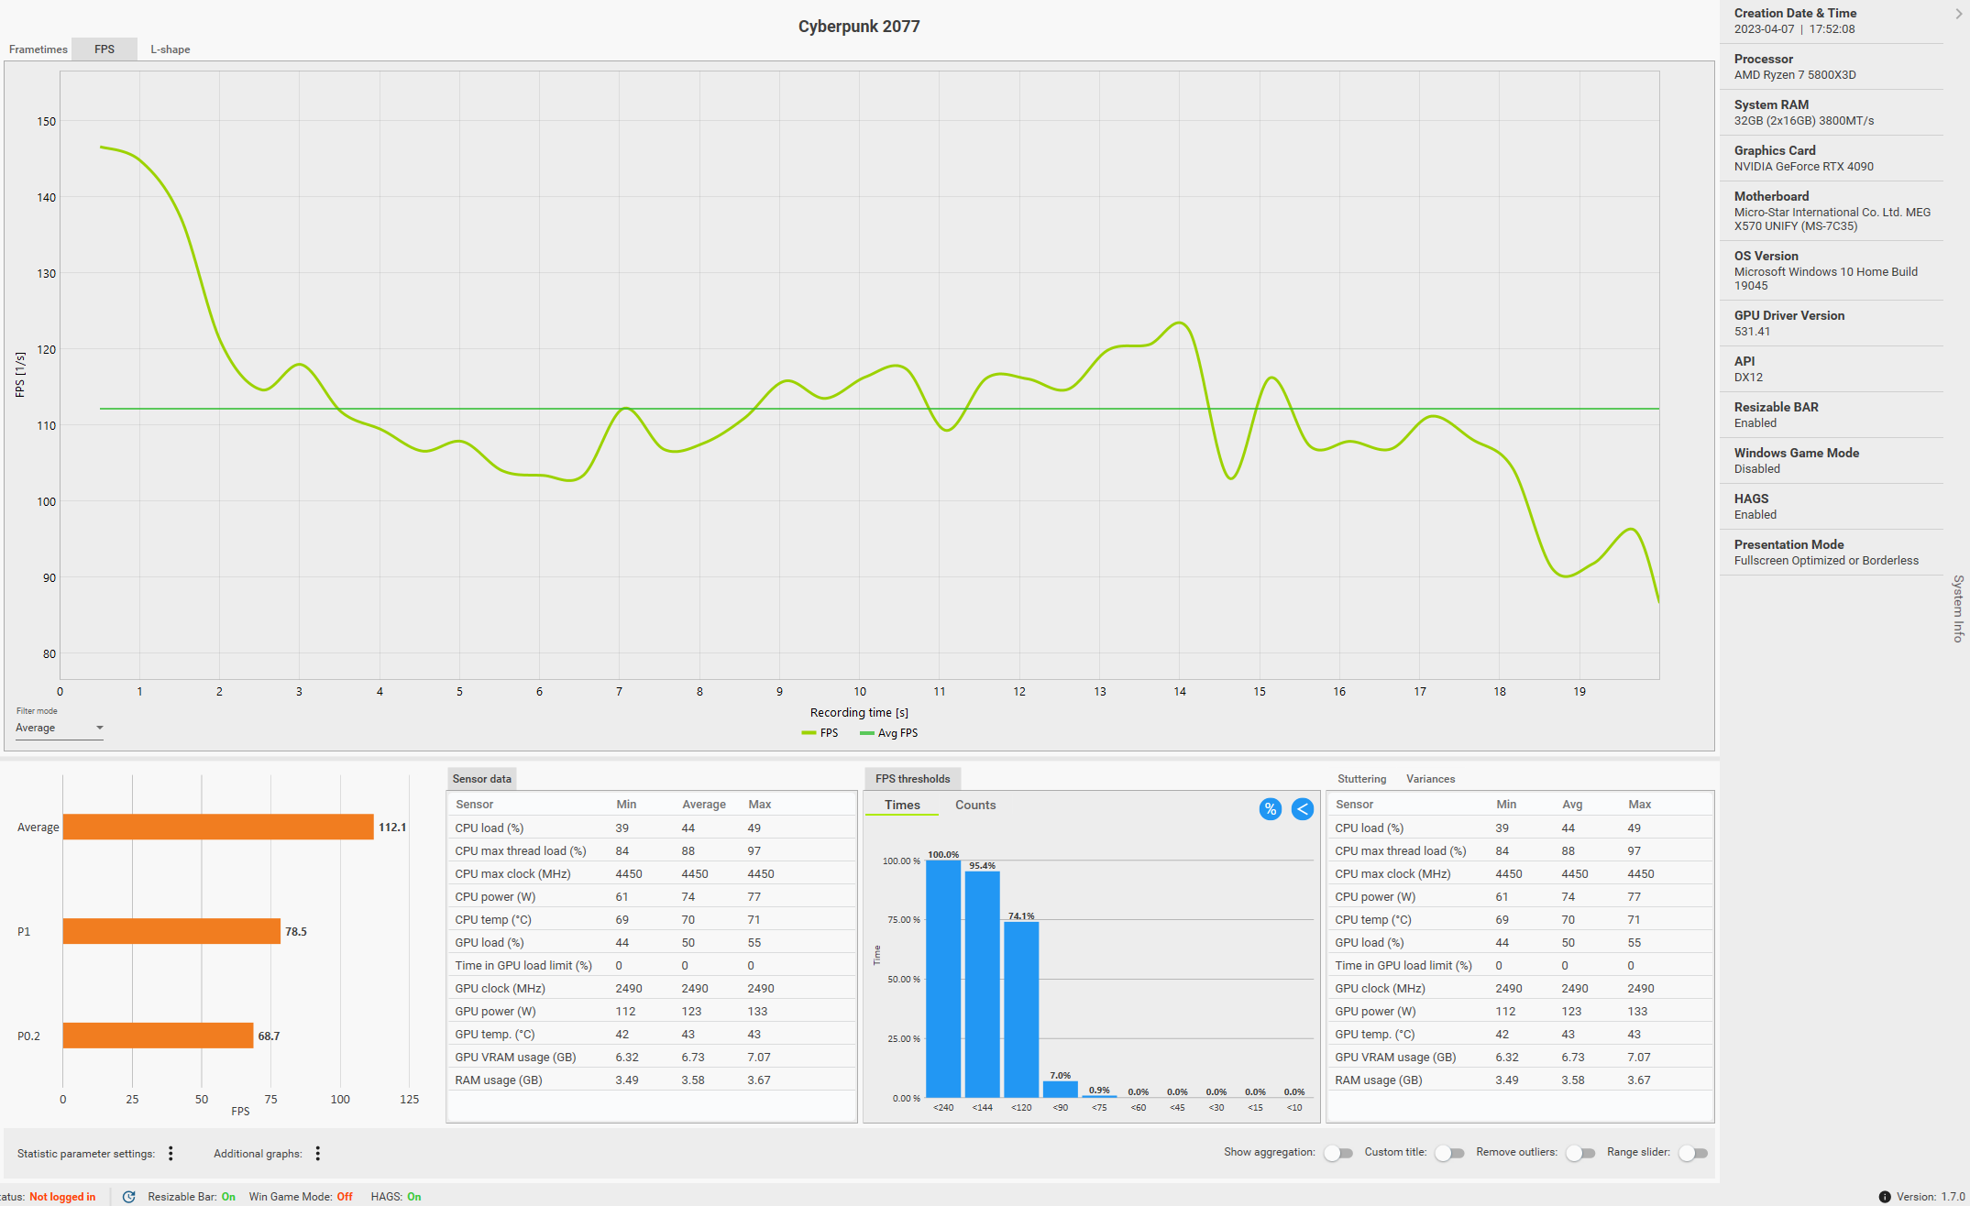The image size is (1970, 1206).
Task: Switch to the Frametimes tab
Action: [39, 49]
